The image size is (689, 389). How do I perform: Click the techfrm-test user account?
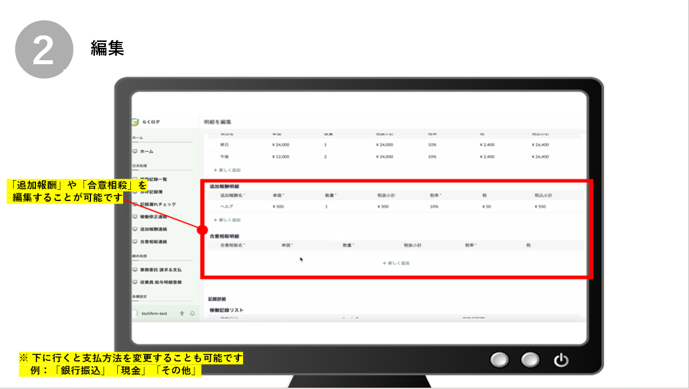pos(154,314)
